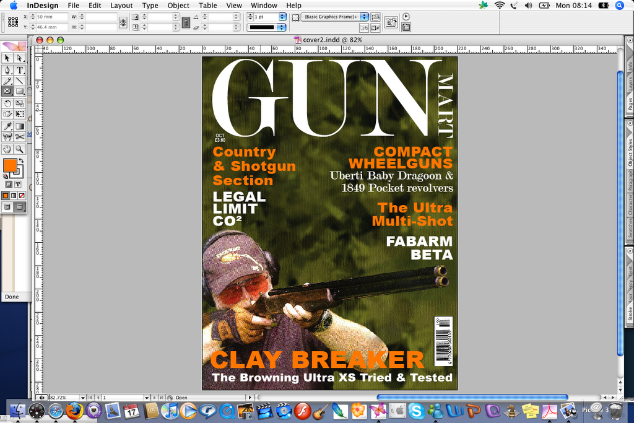The width and height of the screenshot is (634, 423).
Task: Select the black arrow Selection tool
Action: (x=7, y=58)
